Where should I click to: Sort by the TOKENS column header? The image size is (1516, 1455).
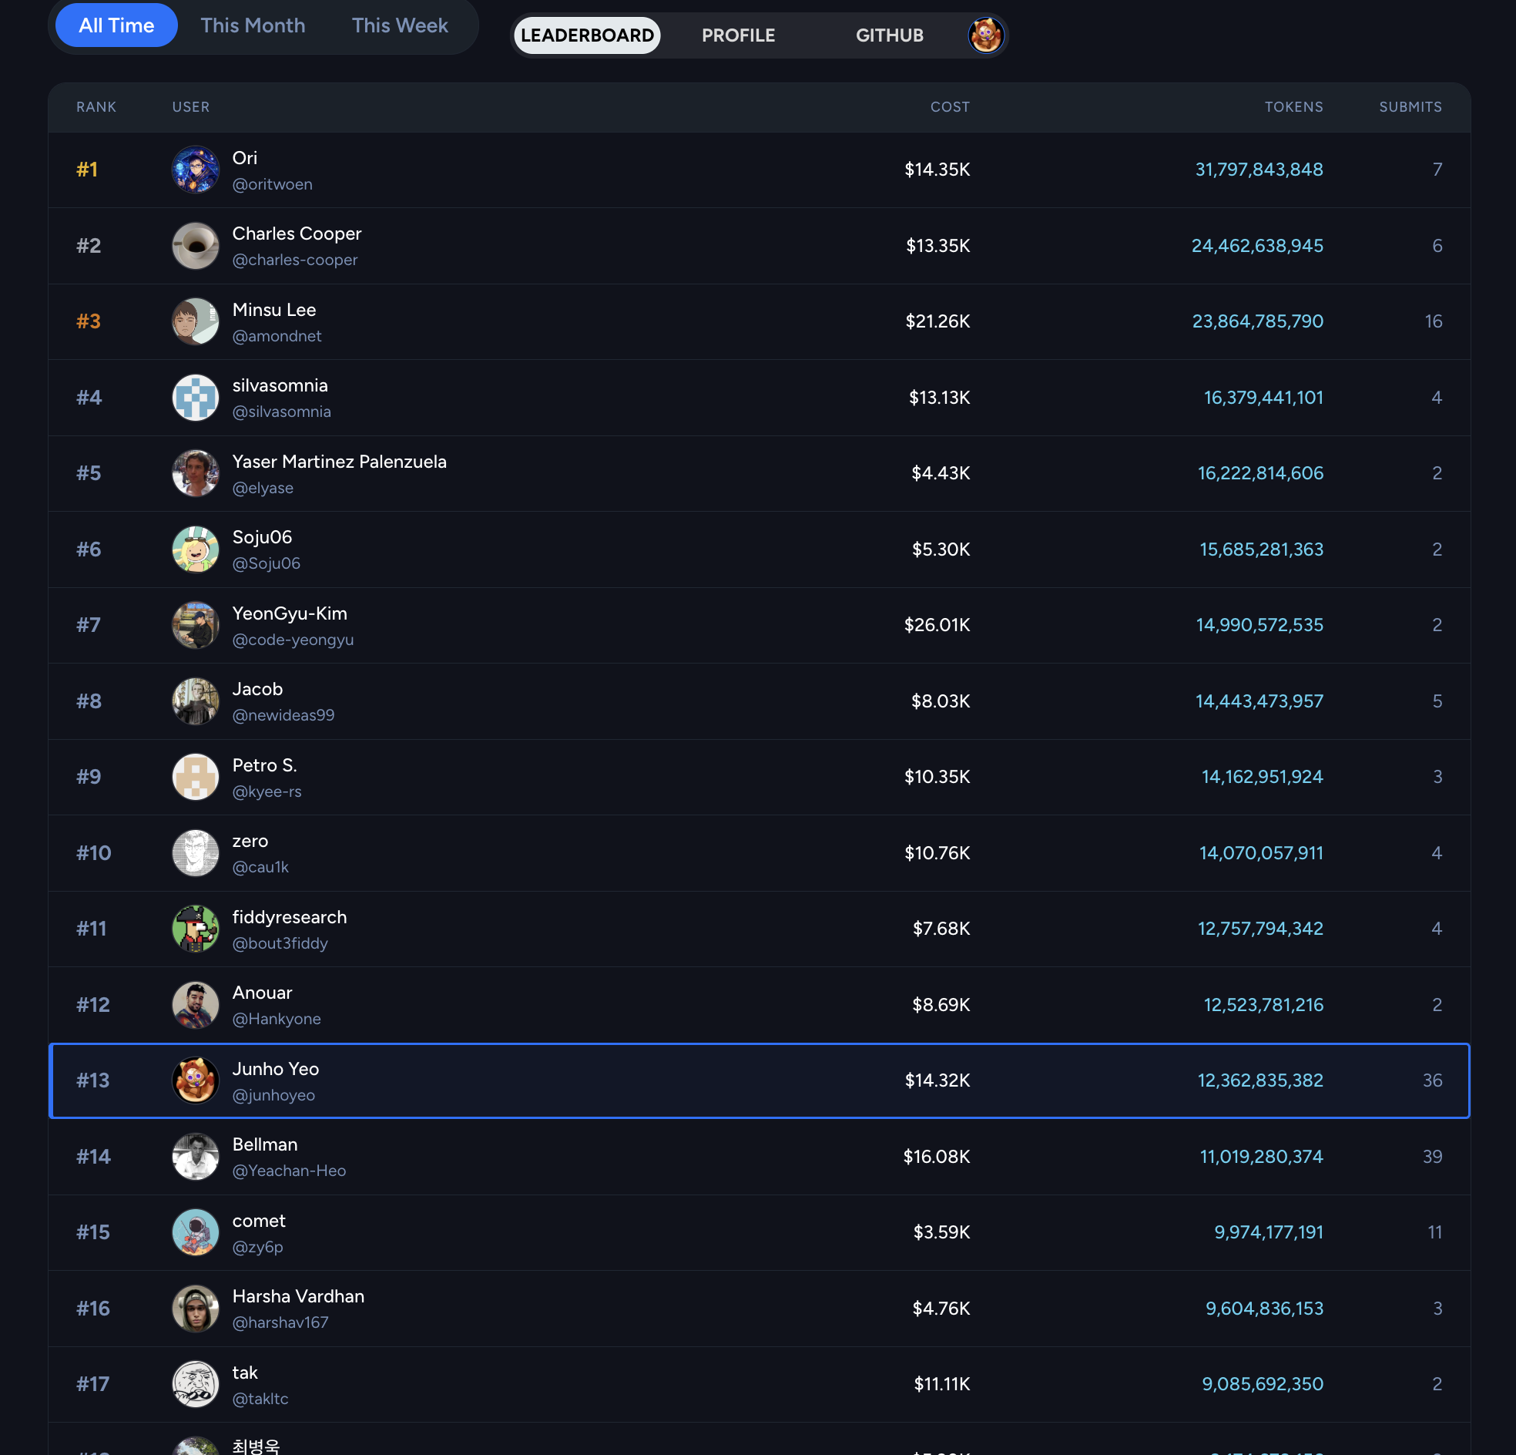[1293, 107]
